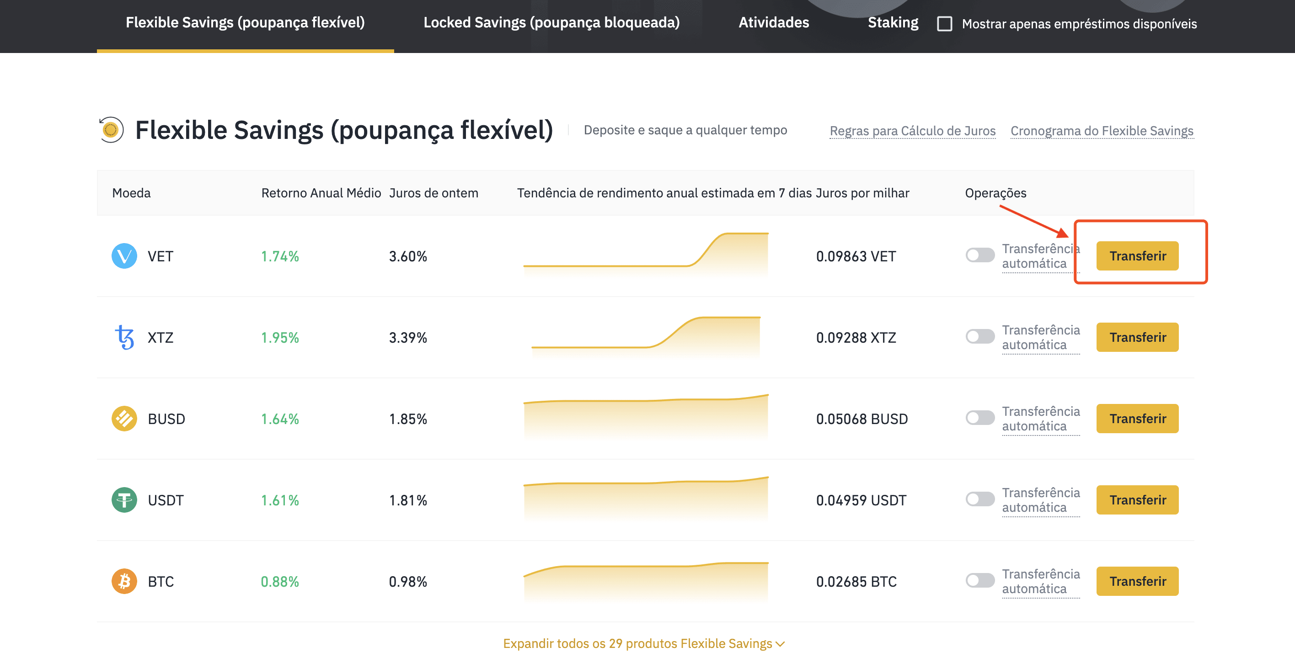Check 'Mostrar apenas empréstimos disponíveis' checkbox
Image resolution: width=1295 pixels, height=658 pixels.
pos(945,24)
